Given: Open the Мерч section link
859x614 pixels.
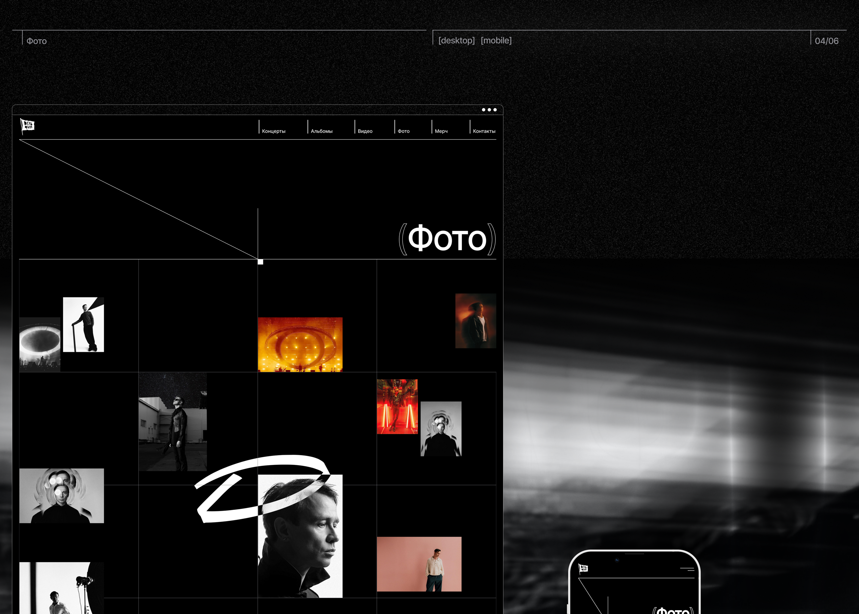Looking at the screenshot, I should [x=441, y=131].
